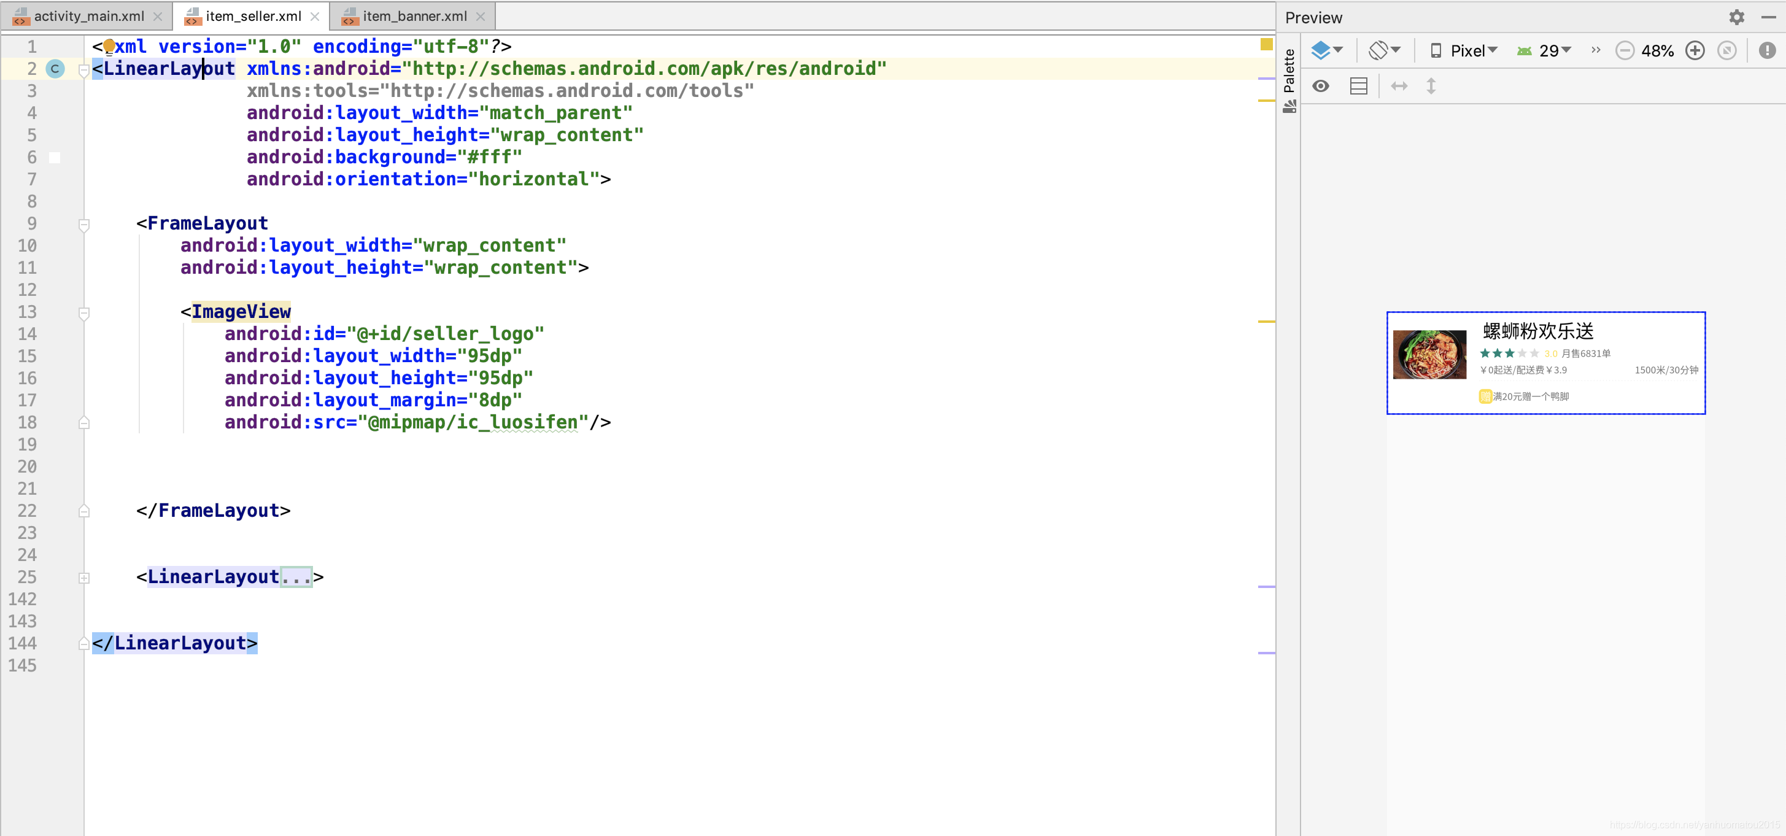1786x836 pixels.
Task: Close the item_seller.xml tab
Action: click(315, 17)
